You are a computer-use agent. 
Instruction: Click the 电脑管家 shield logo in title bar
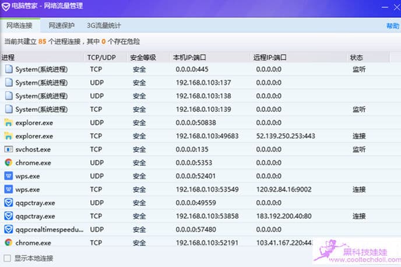6,6
